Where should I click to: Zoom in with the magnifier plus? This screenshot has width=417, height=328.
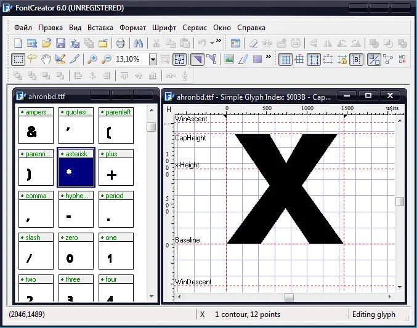tap(92, 59)
